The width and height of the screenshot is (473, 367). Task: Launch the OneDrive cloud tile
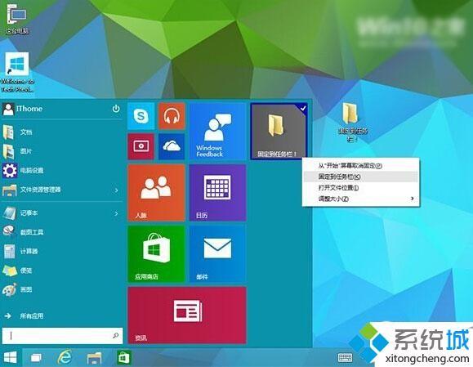pyautogui.click(x=172, y=146)
